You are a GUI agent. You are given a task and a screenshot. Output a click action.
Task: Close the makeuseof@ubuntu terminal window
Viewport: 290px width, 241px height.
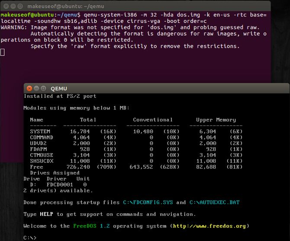[6, 6]
